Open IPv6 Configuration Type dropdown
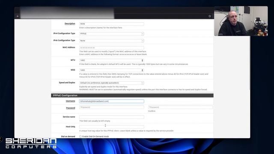Image resolution: width=274 pixels, height=154 pixels. (112, 41)
